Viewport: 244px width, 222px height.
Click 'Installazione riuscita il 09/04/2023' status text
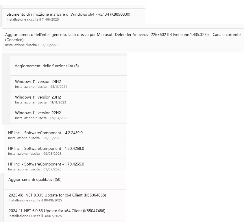click(42, 118)
